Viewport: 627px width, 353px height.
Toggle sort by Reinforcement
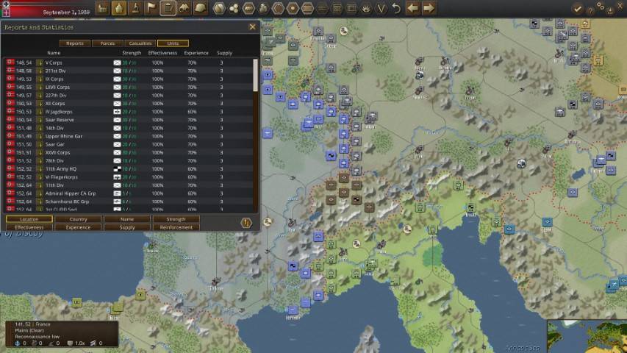coord(176,227)
